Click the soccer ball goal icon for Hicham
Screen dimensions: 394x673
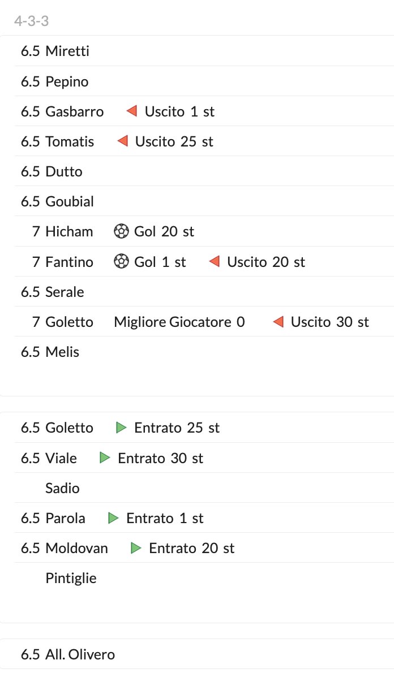(x=121, y=231)
